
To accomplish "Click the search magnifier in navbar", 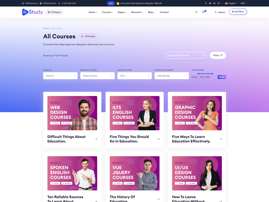I will [x=196, y=12].
